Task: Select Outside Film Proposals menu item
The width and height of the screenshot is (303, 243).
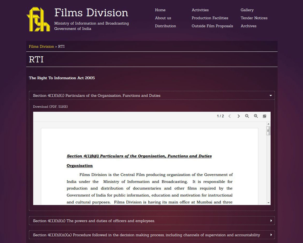Action: pos(212,26)
